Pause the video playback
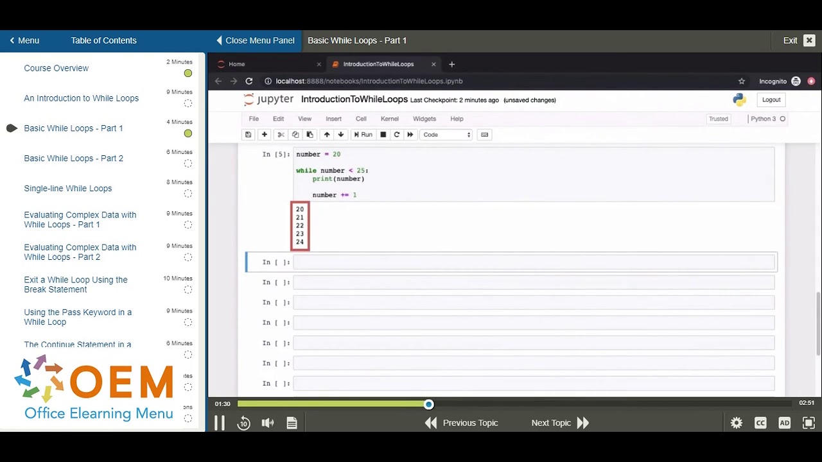The height and width of the screenshot is (462, 822). coord(220,423)
